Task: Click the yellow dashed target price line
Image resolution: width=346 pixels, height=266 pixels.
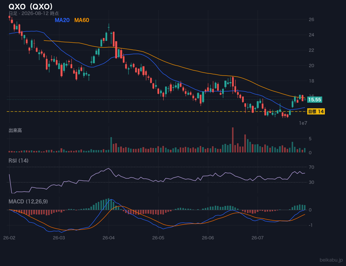Action: pos(157,112)
